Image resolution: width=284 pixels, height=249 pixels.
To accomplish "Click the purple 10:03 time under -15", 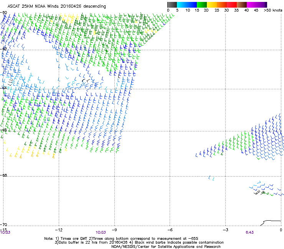I will click(x=5, y=233).
